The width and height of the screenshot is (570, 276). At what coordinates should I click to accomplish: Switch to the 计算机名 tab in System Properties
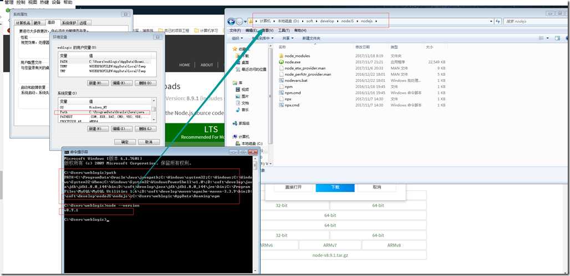coord(22,23)
